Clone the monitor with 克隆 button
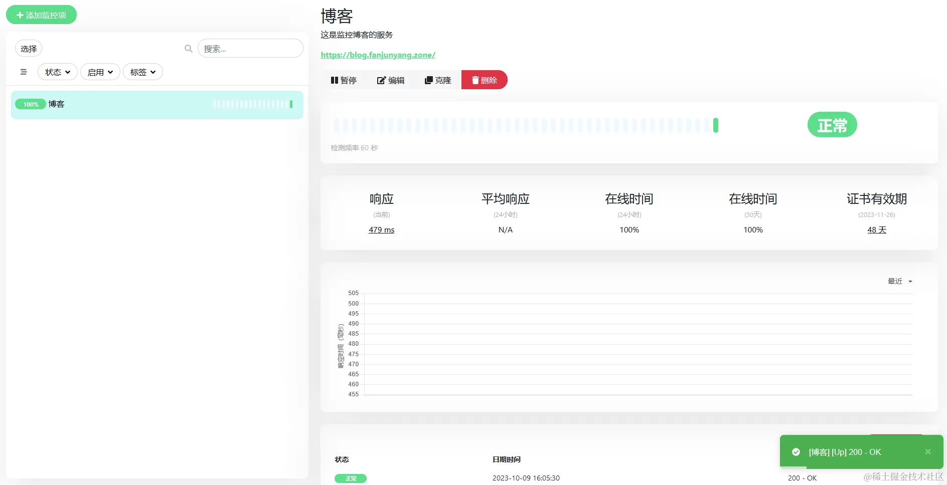The image size is (947, 485). click(438, 80)
